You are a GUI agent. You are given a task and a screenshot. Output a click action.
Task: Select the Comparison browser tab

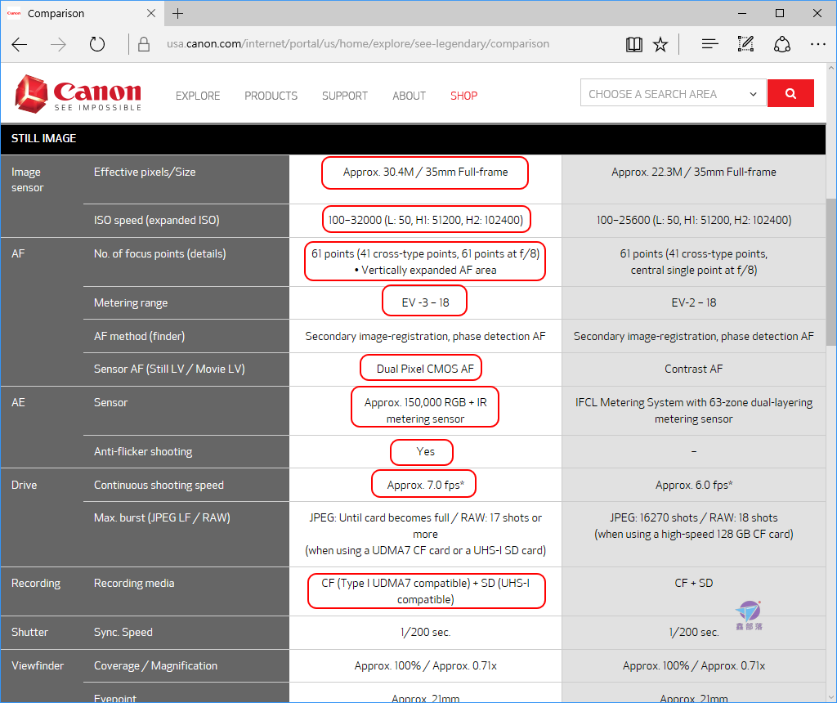pos(83,13)
